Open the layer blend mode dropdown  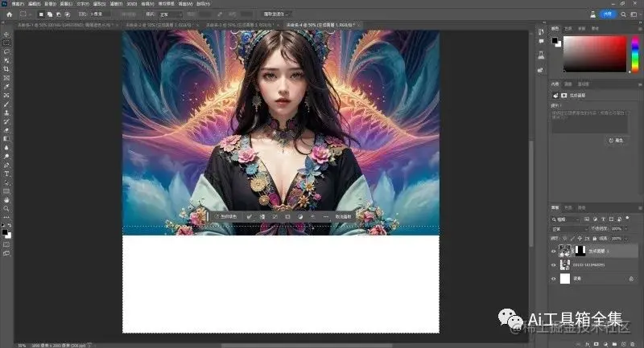pos(569,229)
